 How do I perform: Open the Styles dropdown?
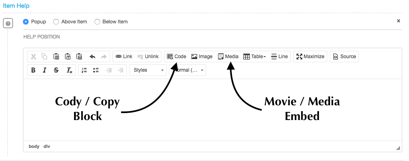(x=148, y=70)
